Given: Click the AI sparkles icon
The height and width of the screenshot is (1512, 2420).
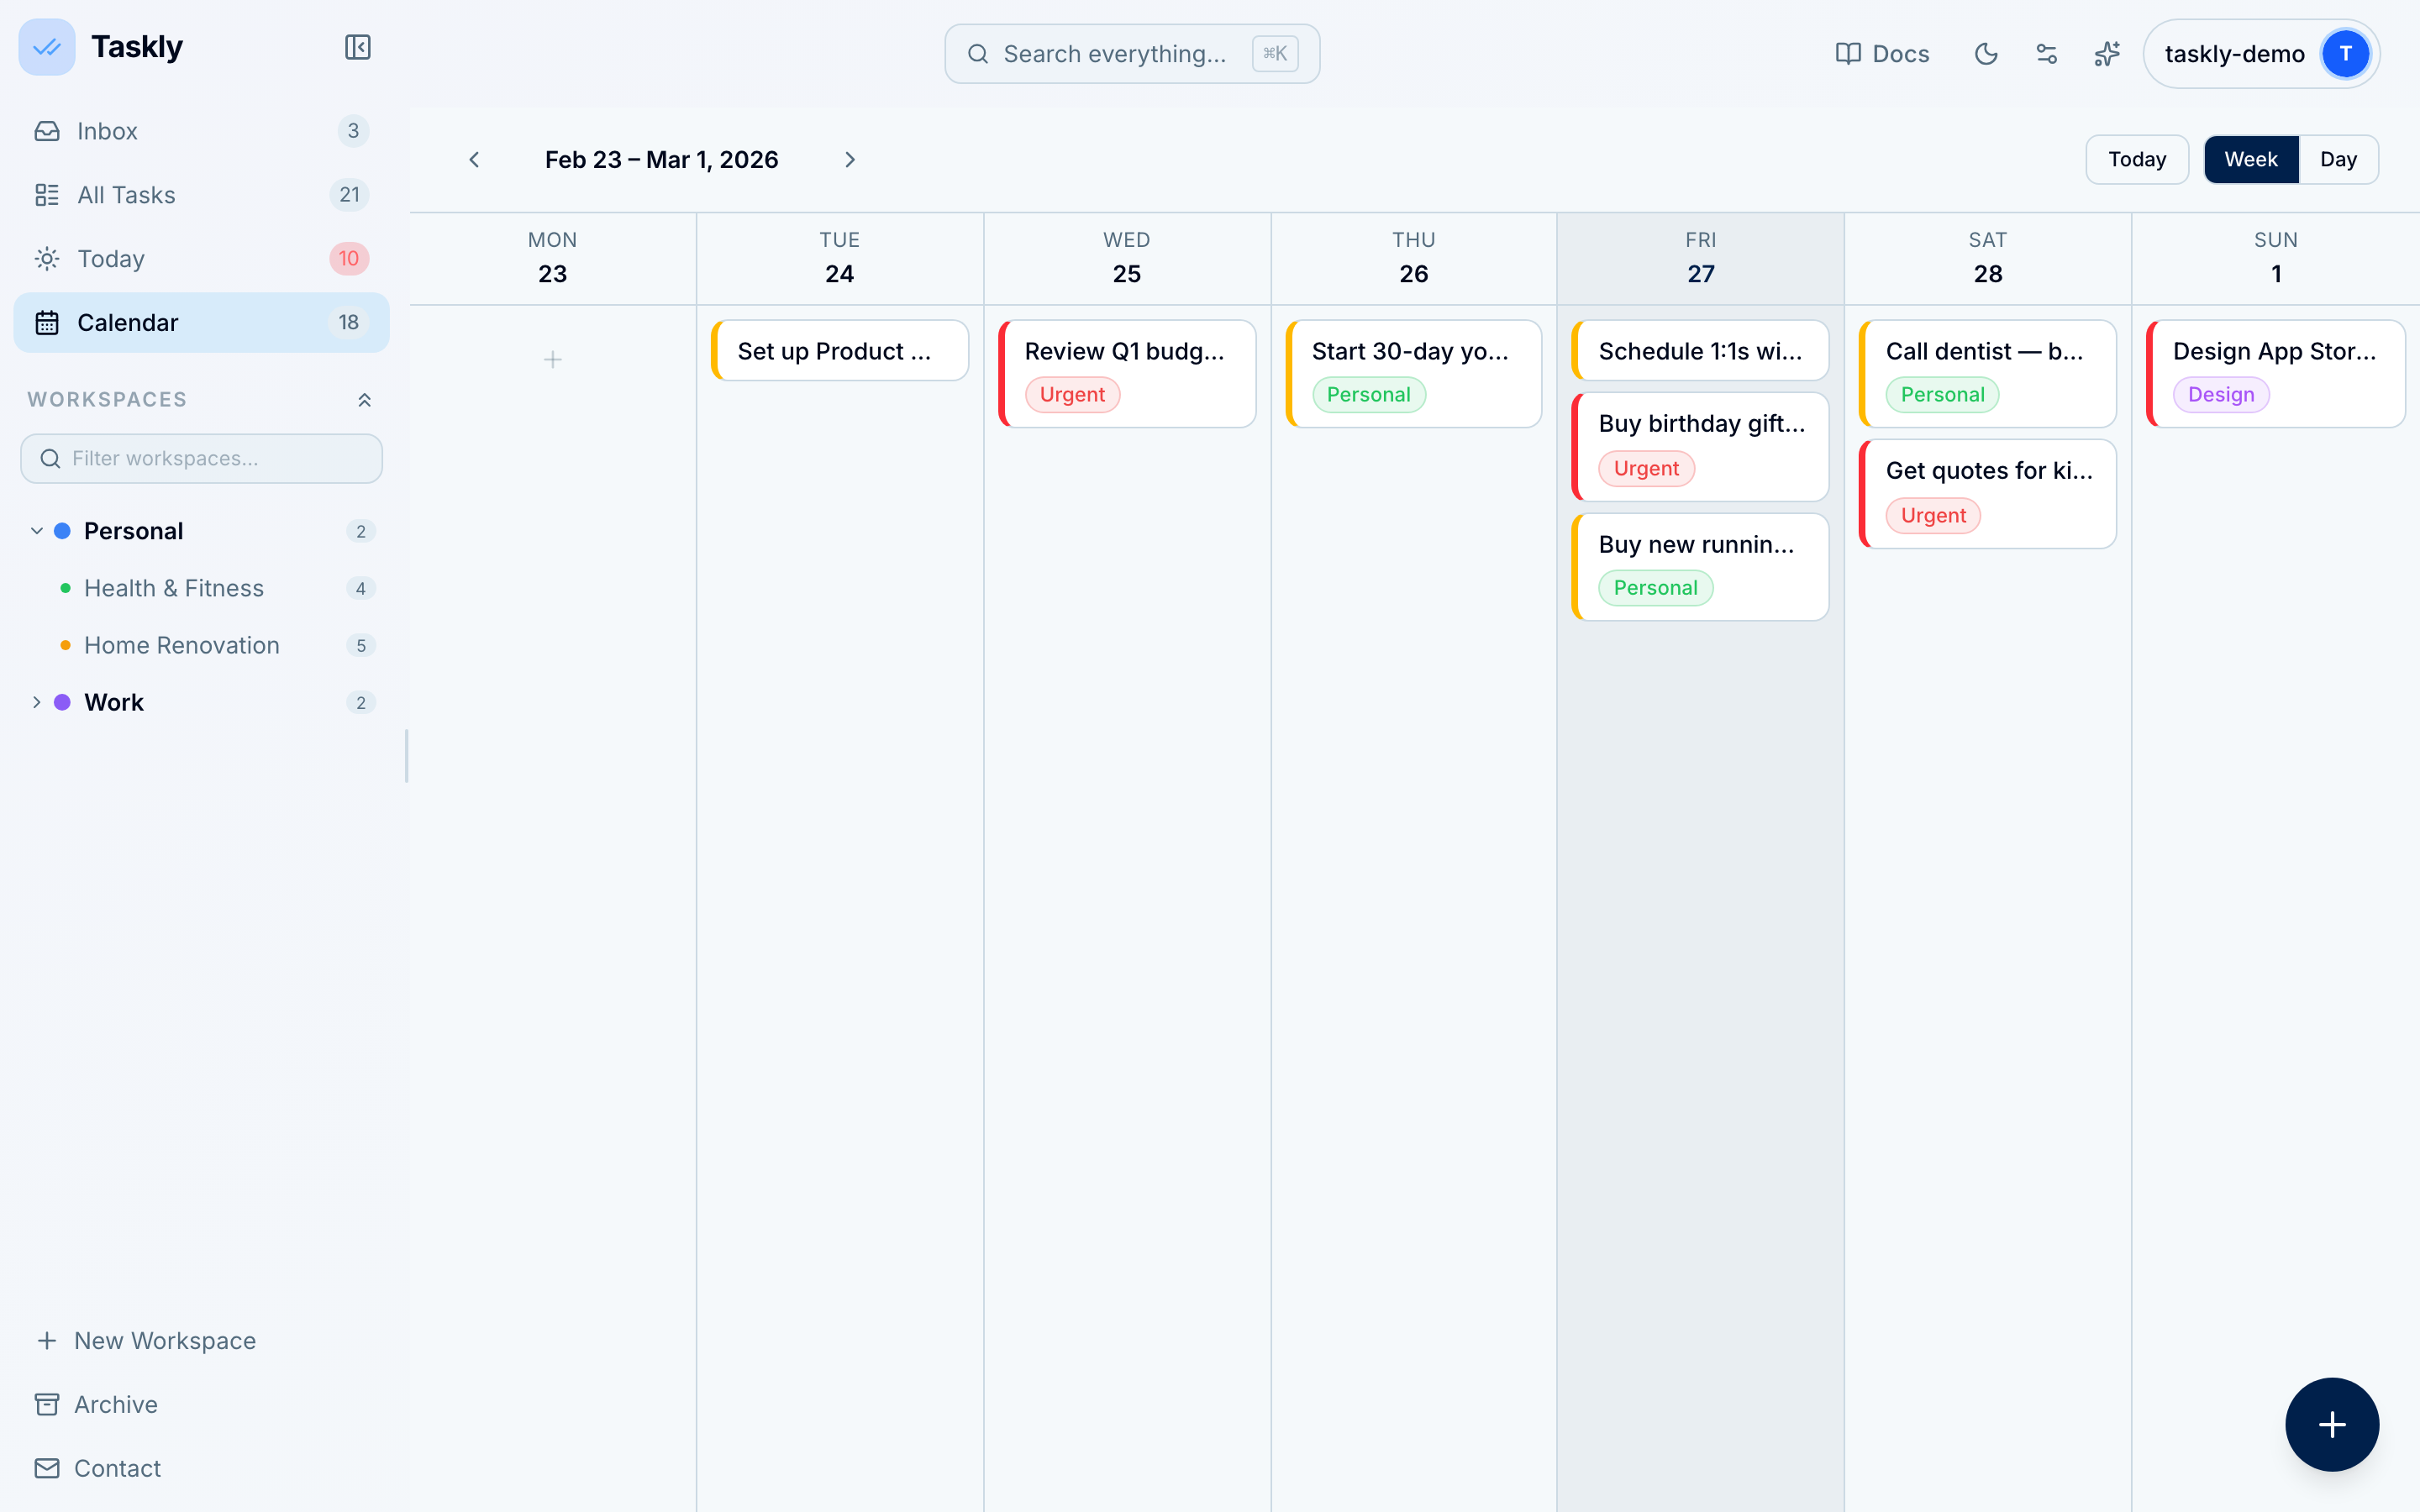Looking at the screenshot, I should point(2107,54).
